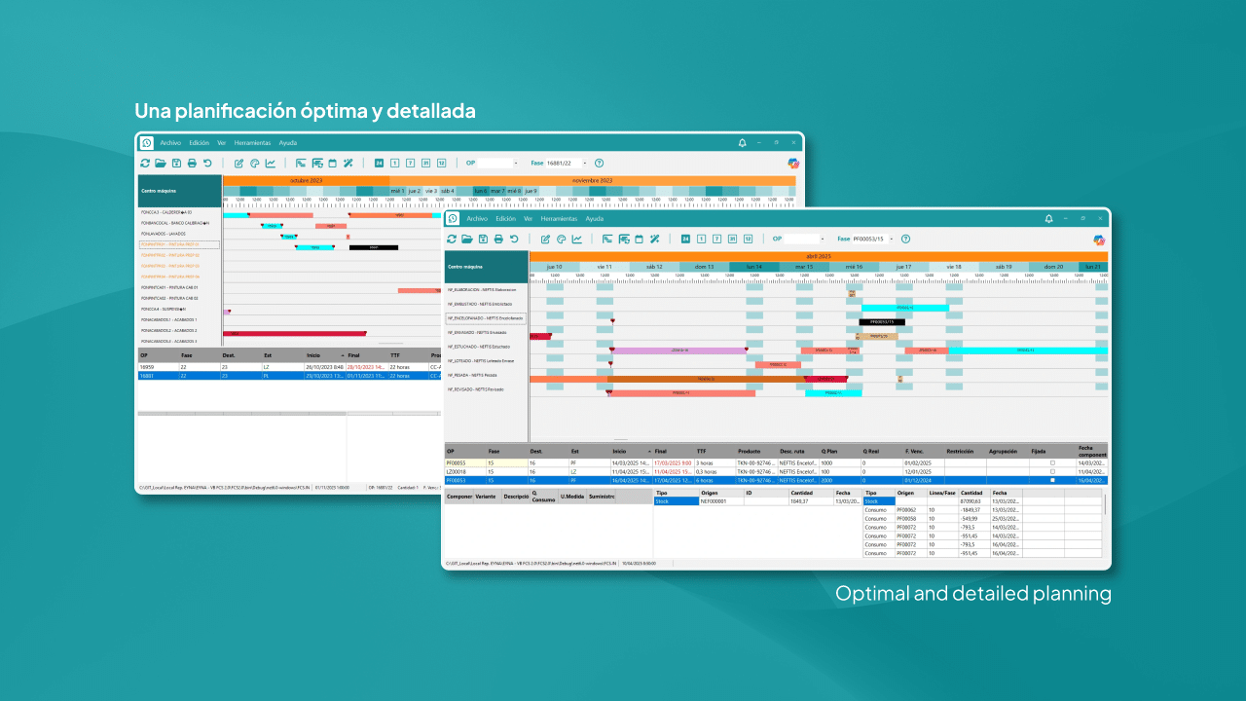Open the line chart icon in the front window
The width and height of the screenshot is (1246, 701).
[576, 239]
